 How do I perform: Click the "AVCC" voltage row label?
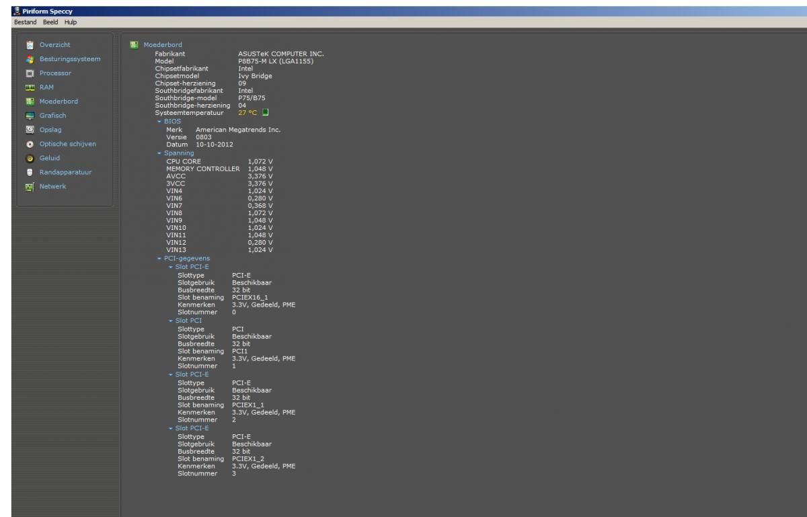175,176
